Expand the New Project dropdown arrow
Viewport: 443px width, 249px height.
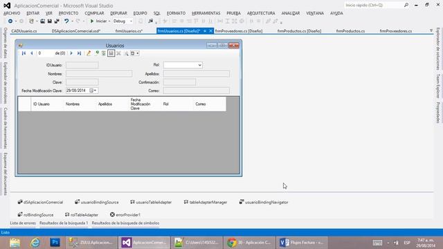pyautogui.click(x=37, y=21)
